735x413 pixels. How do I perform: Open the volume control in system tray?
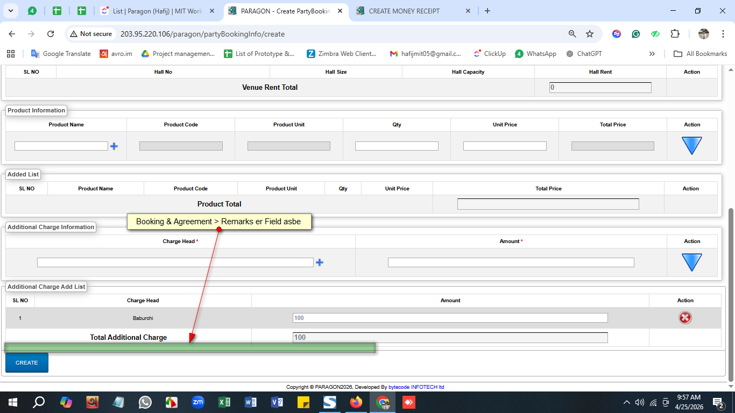[x=640, y=402]
